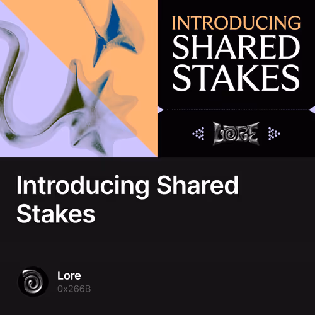
Task: Click the left purple branch ornament icon
Action: tap(198, 134)
